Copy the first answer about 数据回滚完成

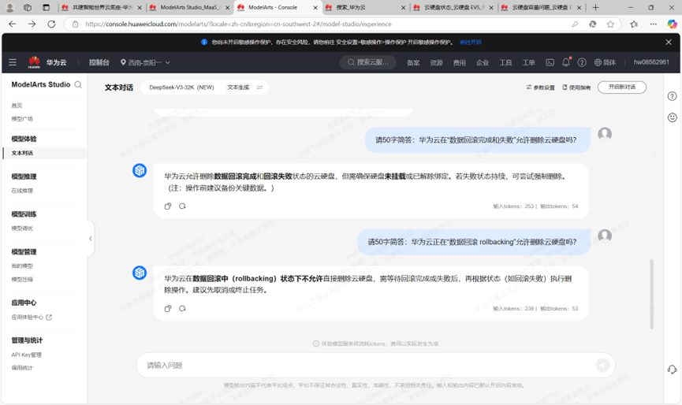click(x=168, y=206)
